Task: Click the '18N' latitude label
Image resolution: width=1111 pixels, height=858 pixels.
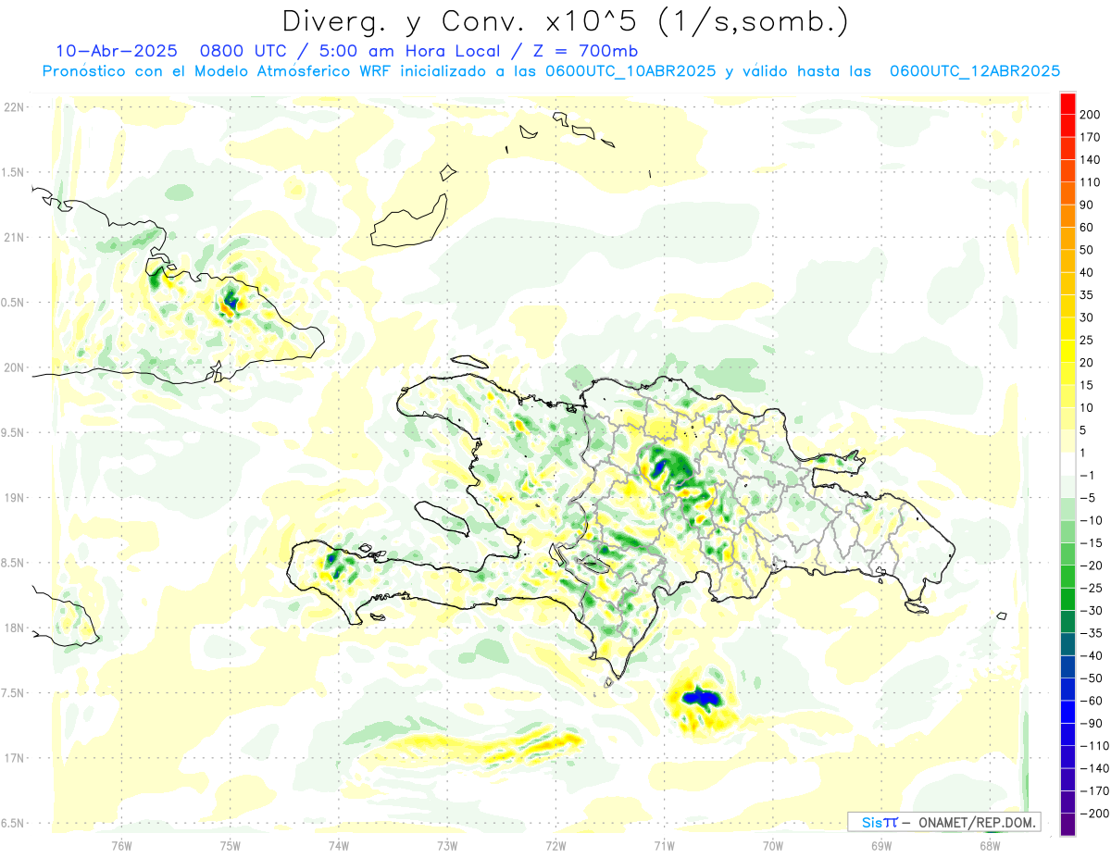Action: click(x=13, y=628)
